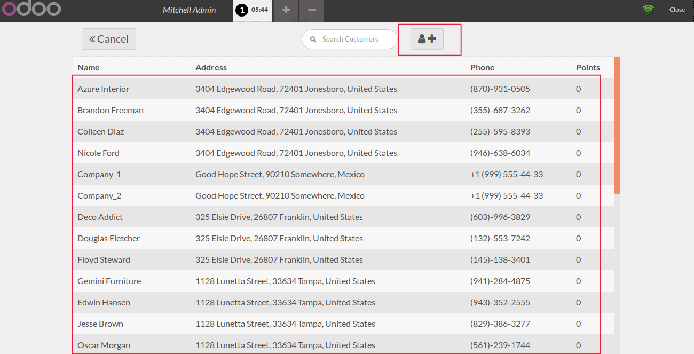Viewport: 694px width, 354px height.
Task: Select customer Colleen Diaz
Action: click(343, 131)
